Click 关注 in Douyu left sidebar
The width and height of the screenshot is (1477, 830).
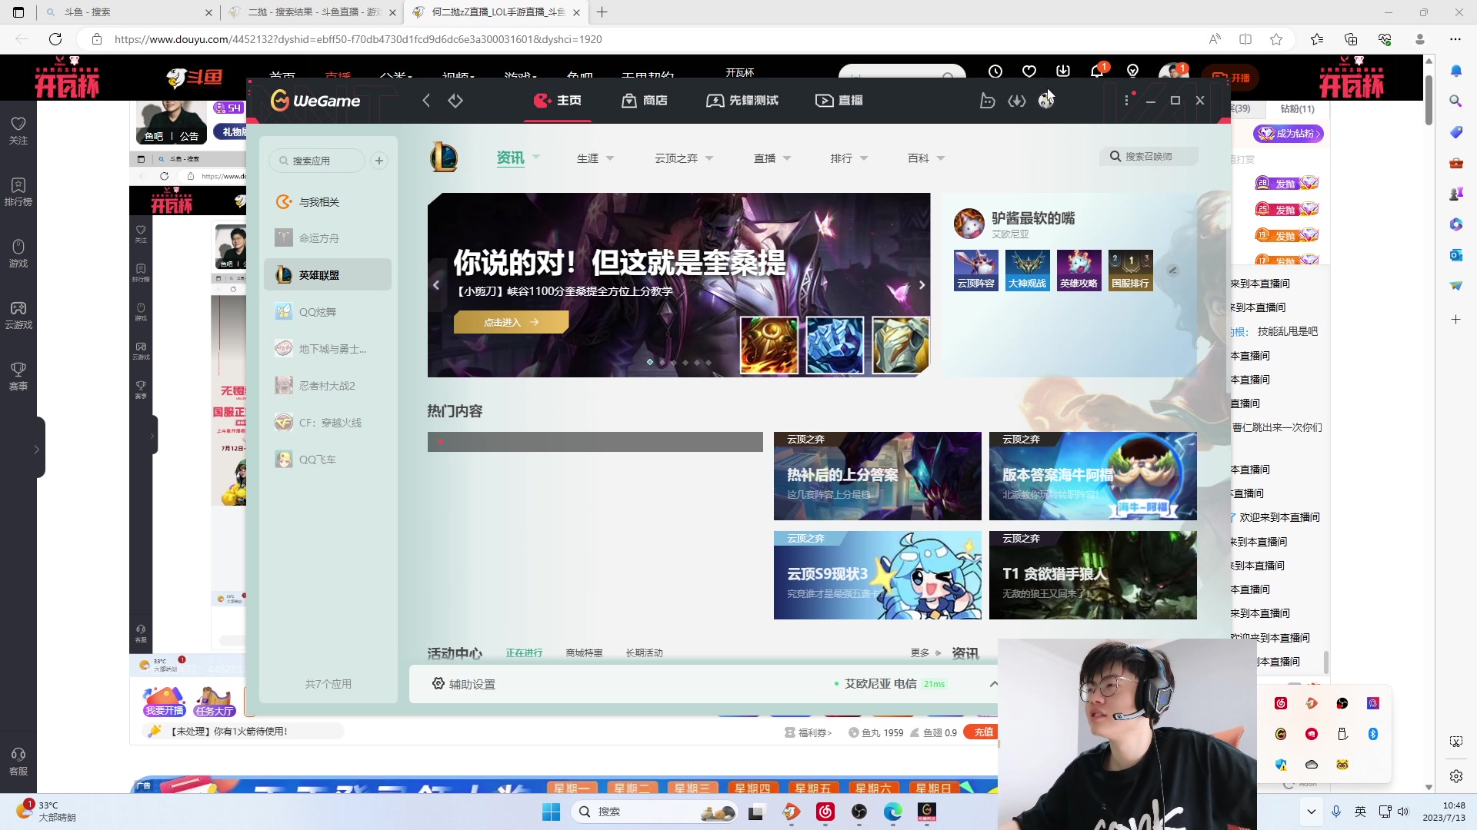(x=18, y=131)
